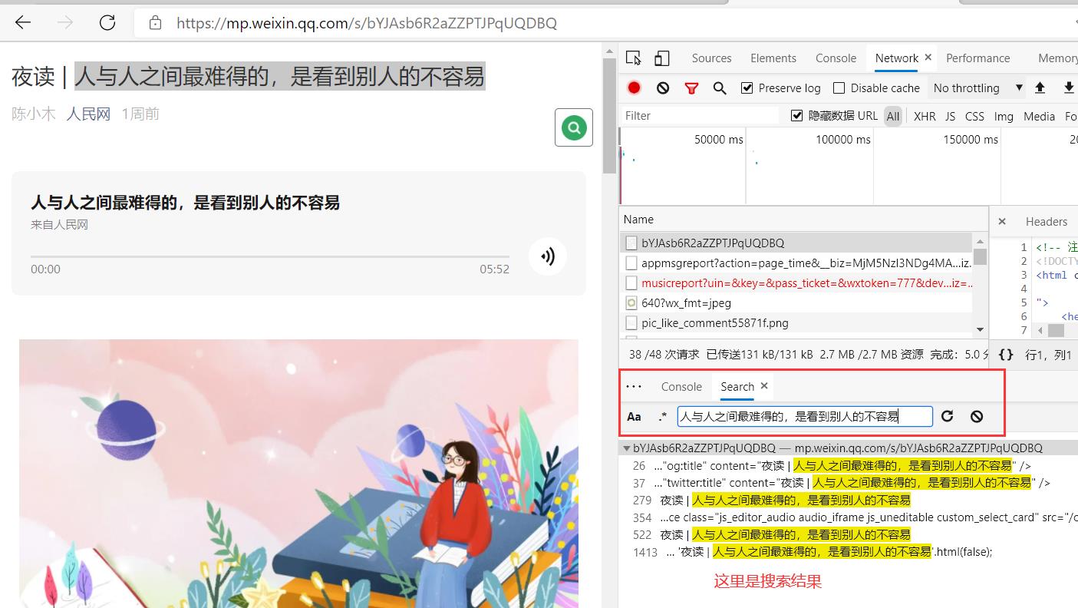This screenshot has height=608, width=1078.
Task: Activate the inspect element picker icon
Action: coord(633,58)
